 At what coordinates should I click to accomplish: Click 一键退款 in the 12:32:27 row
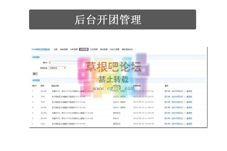pyautogui.click(x=188, y=102)
